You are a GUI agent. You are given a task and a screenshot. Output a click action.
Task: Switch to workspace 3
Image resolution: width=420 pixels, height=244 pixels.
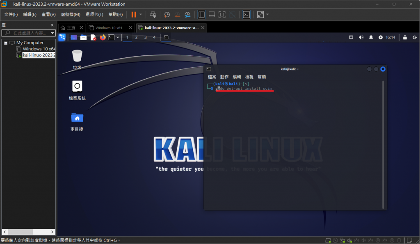(x=146, y=37)
